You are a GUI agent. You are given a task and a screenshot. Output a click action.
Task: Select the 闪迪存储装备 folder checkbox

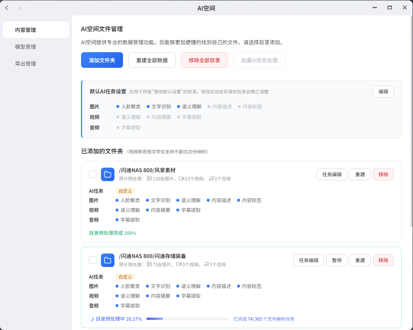[x=93, y=260]
